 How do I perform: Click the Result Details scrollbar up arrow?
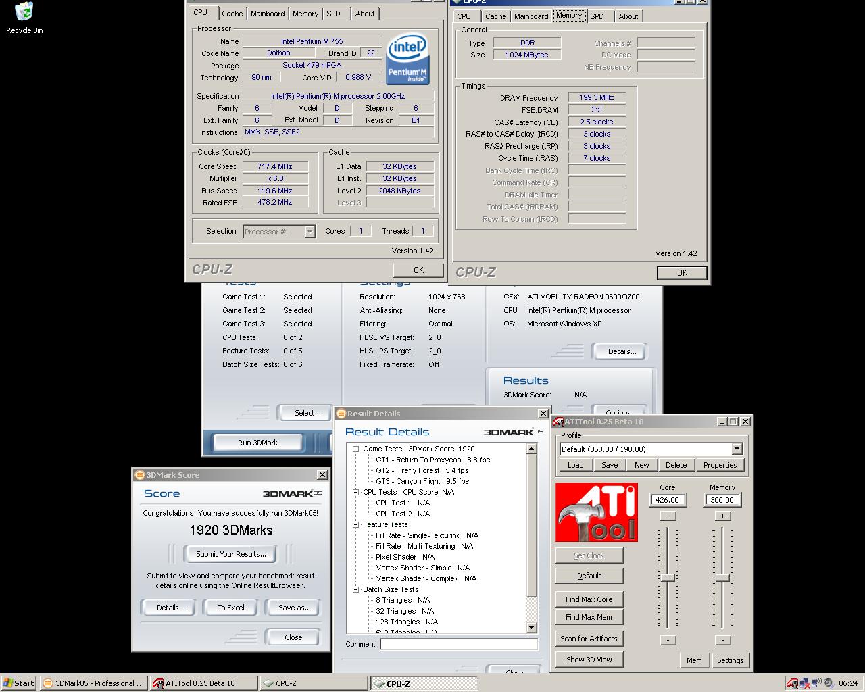tap(531, 449)
